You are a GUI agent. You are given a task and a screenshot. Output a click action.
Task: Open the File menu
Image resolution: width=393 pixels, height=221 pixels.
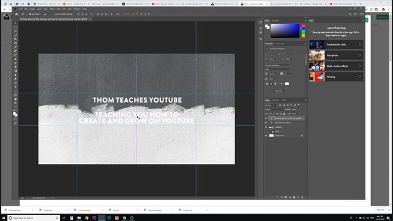21,9
